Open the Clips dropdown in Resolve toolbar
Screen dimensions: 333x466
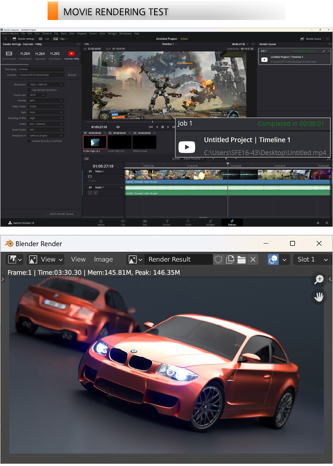tap(60, 39)
